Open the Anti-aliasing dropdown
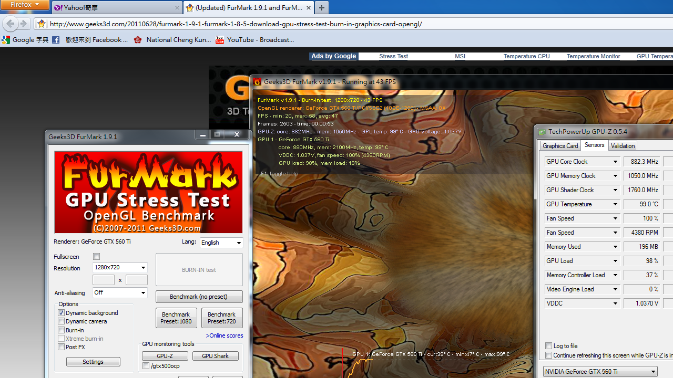Viewport: 673px width, 378px height. (120, 292)
